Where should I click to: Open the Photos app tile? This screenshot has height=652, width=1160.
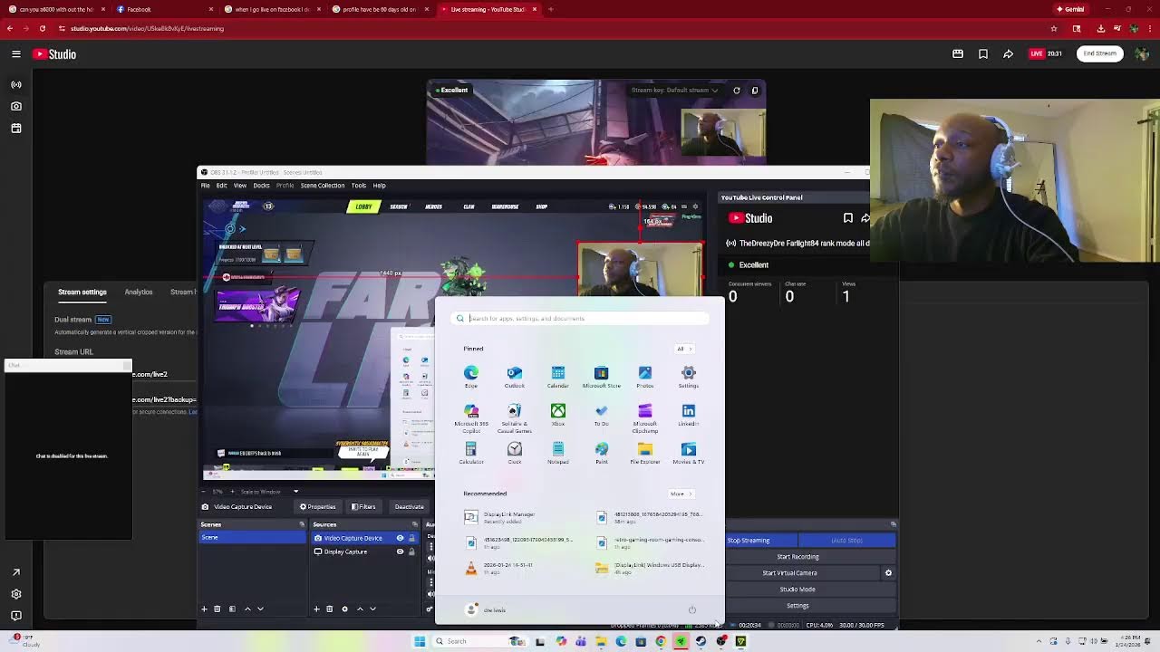coord(645,377)
